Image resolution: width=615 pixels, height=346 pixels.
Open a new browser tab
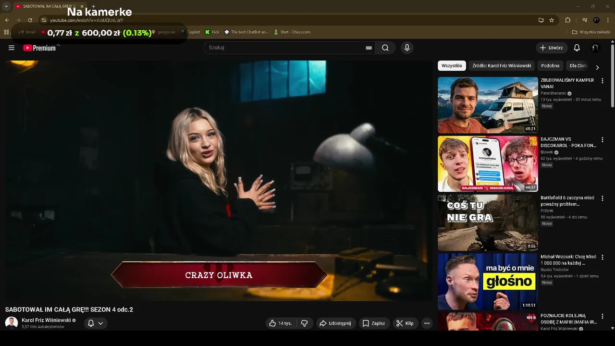point(93,6)
